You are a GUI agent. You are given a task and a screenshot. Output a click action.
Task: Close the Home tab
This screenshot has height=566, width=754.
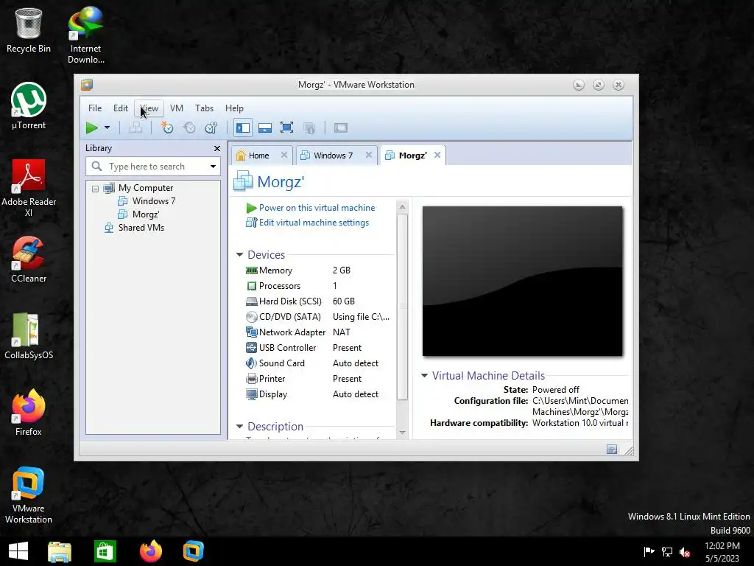284,155
